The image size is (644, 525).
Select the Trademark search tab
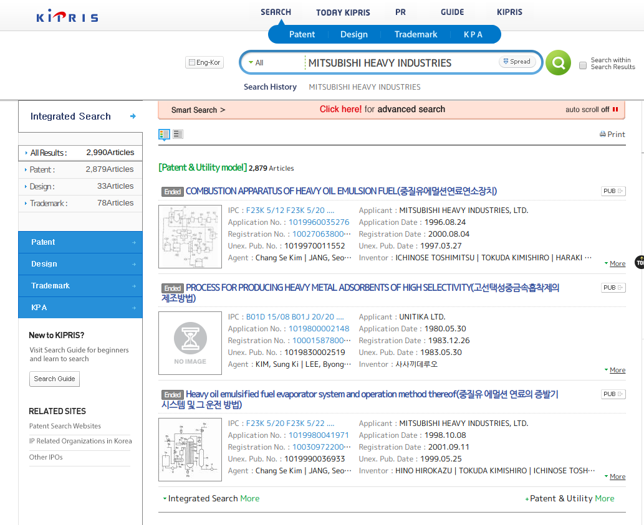pos(416,34)
